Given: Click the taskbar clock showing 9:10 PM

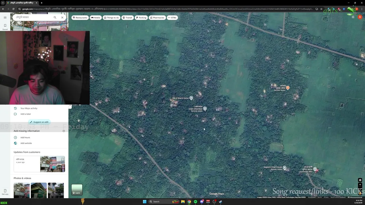Looking at the screenshot, I should [x=359, y=202].
